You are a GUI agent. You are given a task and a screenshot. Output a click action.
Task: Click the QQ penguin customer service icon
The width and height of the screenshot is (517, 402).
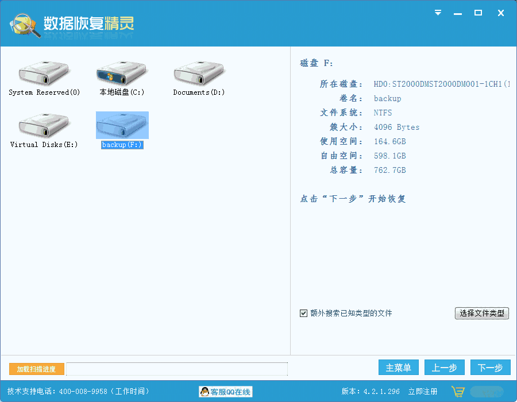[x=205, y=392]
